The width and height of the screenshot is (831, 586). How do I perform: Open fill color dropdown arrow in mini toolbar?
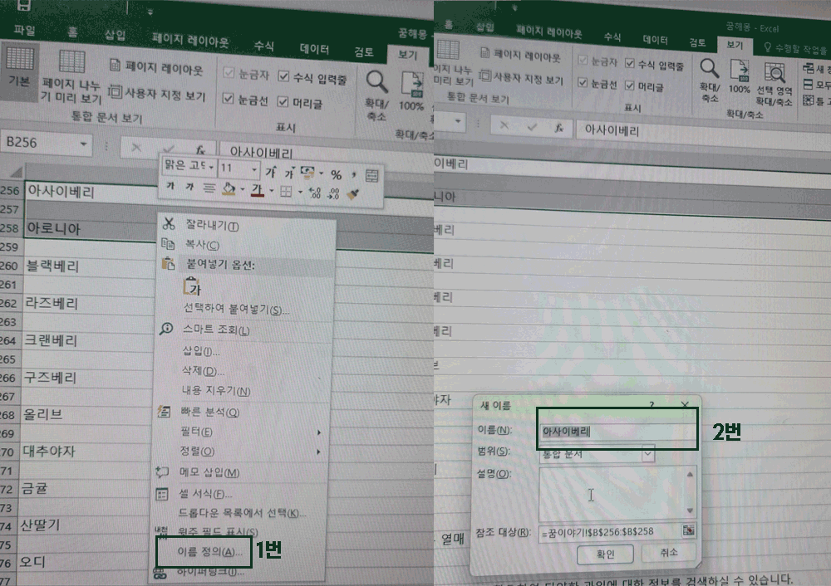(x=242, y=189)
